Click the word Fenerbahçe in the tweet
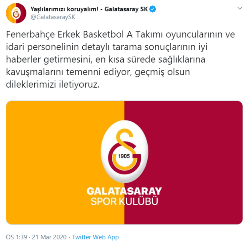248x246 pixels. [x=30, y=34]
